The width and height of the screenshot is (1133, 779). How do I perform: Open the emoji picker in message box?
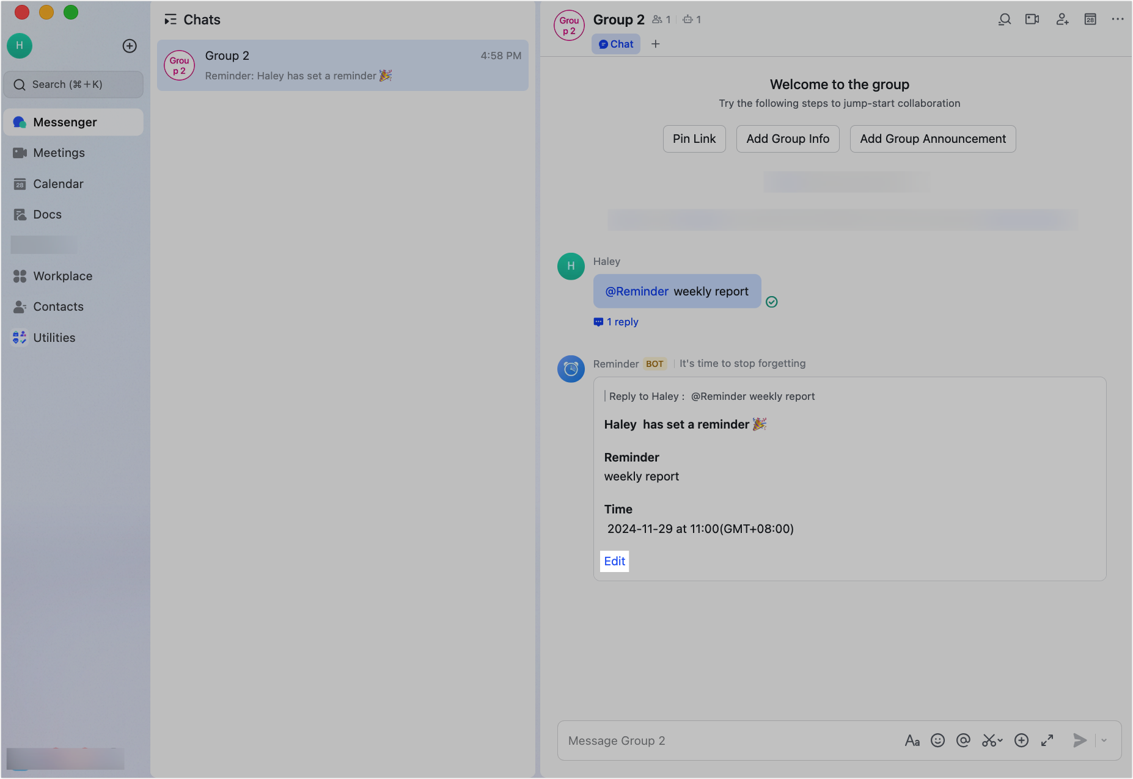(937, 741)
